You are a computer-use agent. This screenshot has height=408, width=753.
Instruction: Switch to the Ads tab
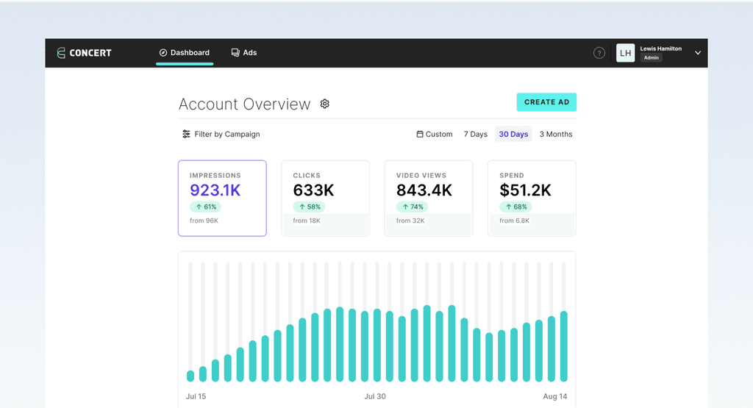click(x=244, y=53)
